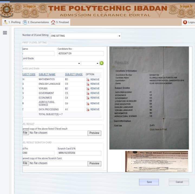
Task: Click remove icon for DATA PROCESSING row
Action: click(88, 109)
